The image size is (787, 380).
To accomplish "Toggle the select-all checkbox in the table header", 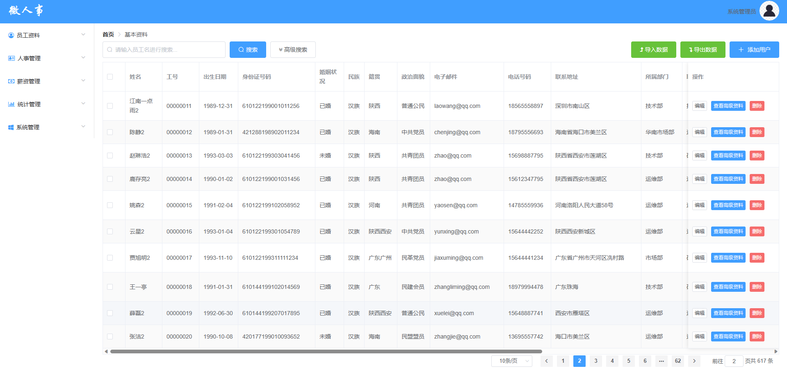I will (x=110, y=77).
